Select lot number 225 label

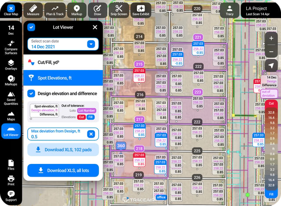point(197,151)
